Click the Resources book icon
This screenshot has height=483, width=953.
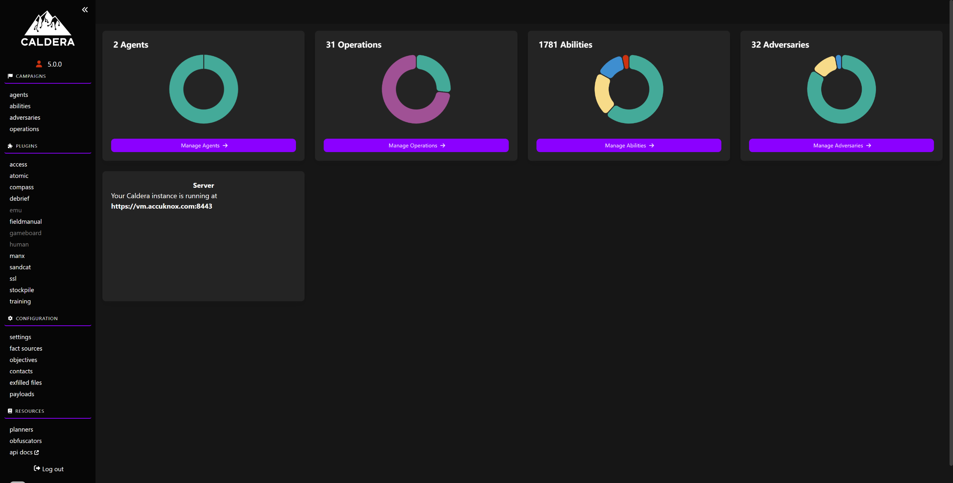(10, 411)
